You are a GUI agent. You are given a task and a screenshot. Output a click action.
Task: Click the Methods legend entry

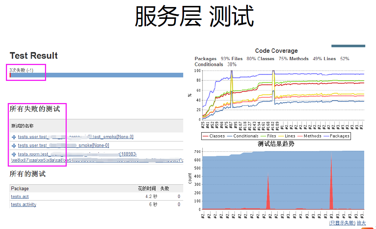tap(309, 136)
